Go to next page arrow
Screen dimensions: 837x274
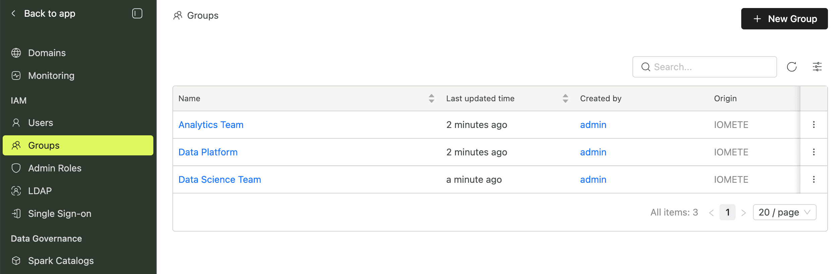coord(744,213)
